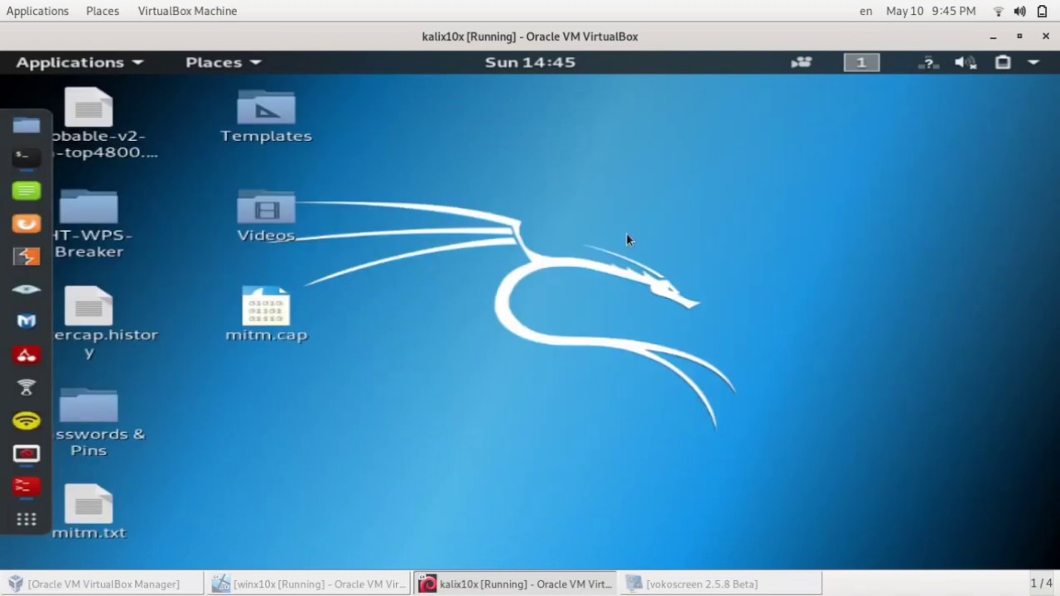Switch to vokoscreen 2.5.8 Beta taskbar window
Screen dimensions: 1060x596
(x=721, y=584)
